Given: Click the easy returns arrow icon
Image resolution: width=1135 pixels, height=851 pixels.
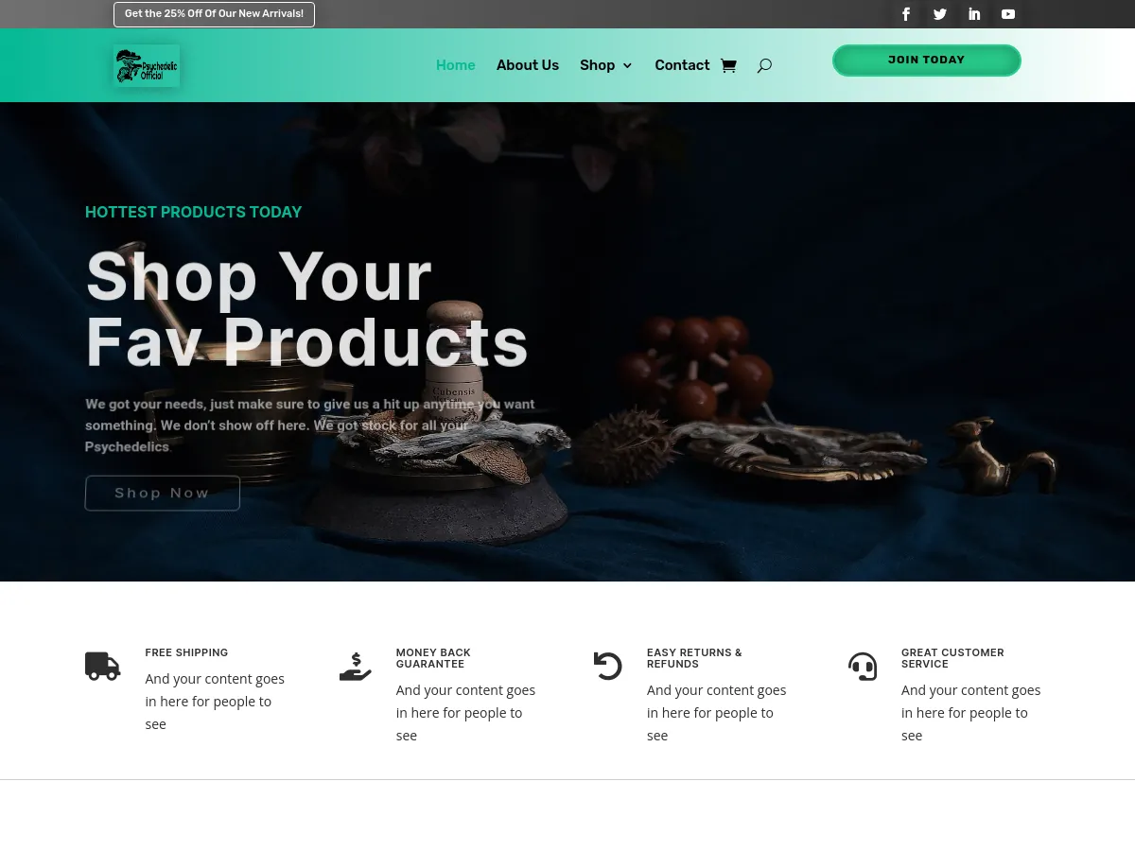Looking at the screenshot, I should pos(607,666).
